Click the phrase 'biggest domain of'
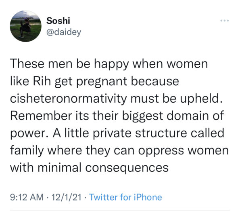This screenshot has height=211, width=240. [173, 116]
